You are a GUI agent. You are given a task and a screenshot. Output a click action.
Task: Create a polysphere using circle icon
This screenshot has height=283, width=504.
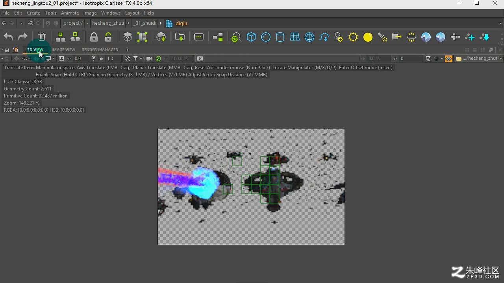click(266, 37)
